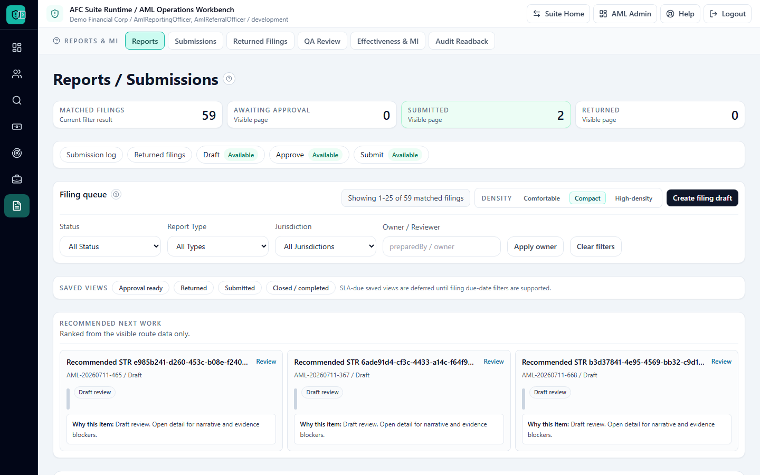
Task: Click the Draft Available action
Action: click(230, 155)
